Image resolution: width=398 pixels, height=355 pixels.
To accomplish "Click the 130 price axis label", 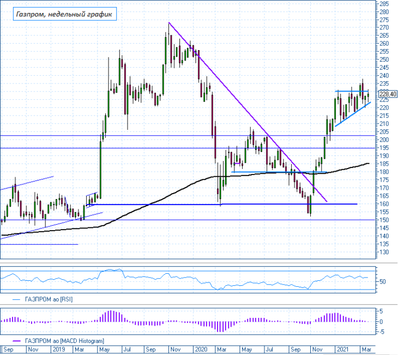I will coord(384,252).
